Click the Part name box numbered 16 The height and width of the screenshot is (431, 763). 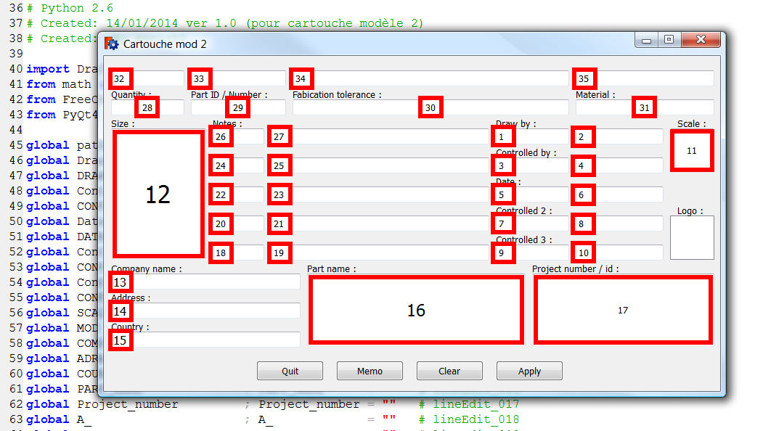coord(416,310)
